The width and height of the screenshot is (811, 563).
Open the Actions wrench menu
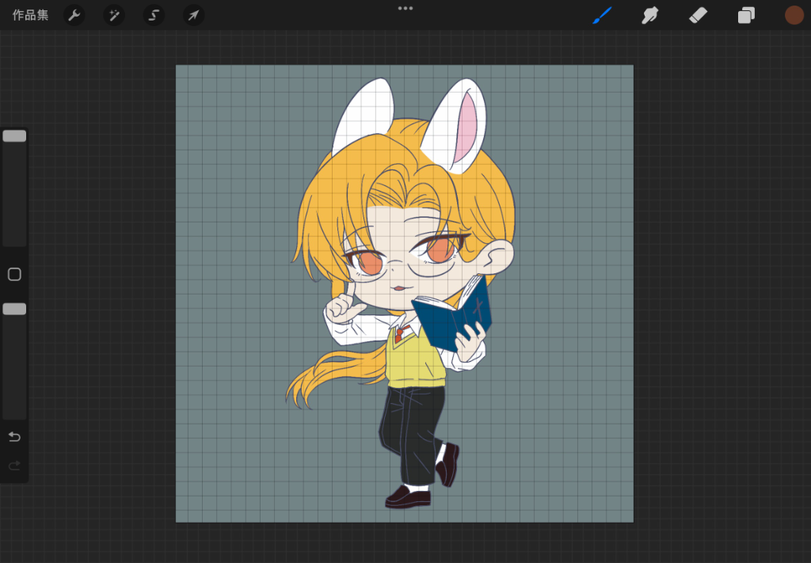(x=74, y=15)
